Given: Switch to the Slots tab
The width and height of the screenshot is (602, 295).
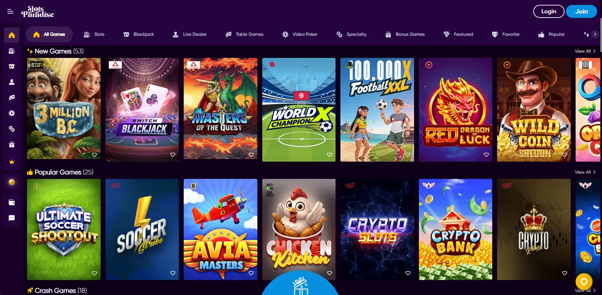Looking at the screenshot, I should point(94,34).
